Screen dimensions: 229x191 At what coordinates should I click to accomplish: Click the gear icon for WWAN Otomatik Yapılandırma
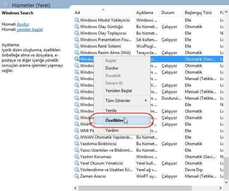coord(77,137)
